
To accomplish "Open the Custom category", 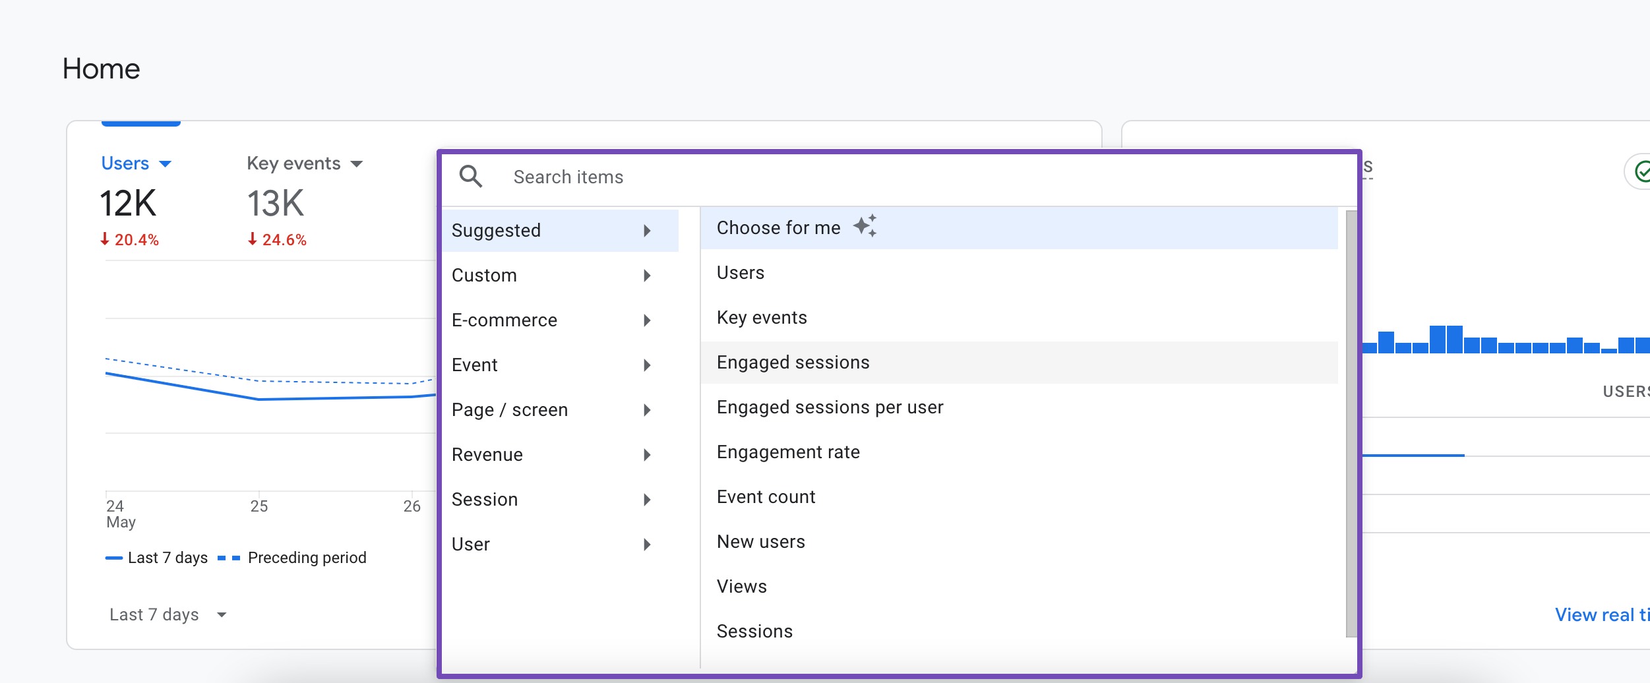I will pyautogui.click(x=560, y=275).
